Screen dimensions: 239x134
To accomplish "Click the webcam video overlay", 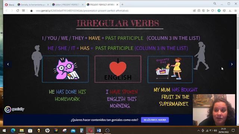I will (214, 110).
